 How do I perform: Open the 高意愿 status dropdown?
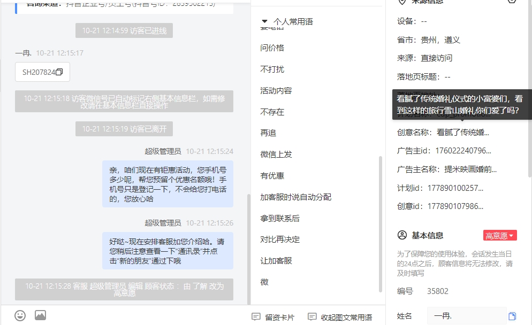click(500, 236)
